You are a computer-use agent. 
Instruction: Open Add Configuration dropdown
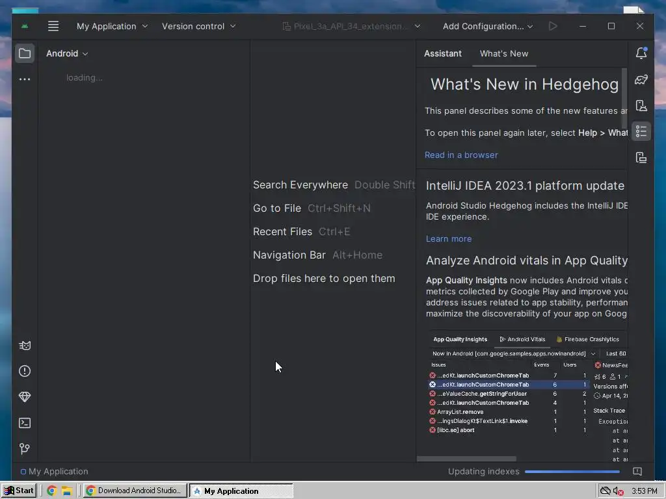[488, 26]
